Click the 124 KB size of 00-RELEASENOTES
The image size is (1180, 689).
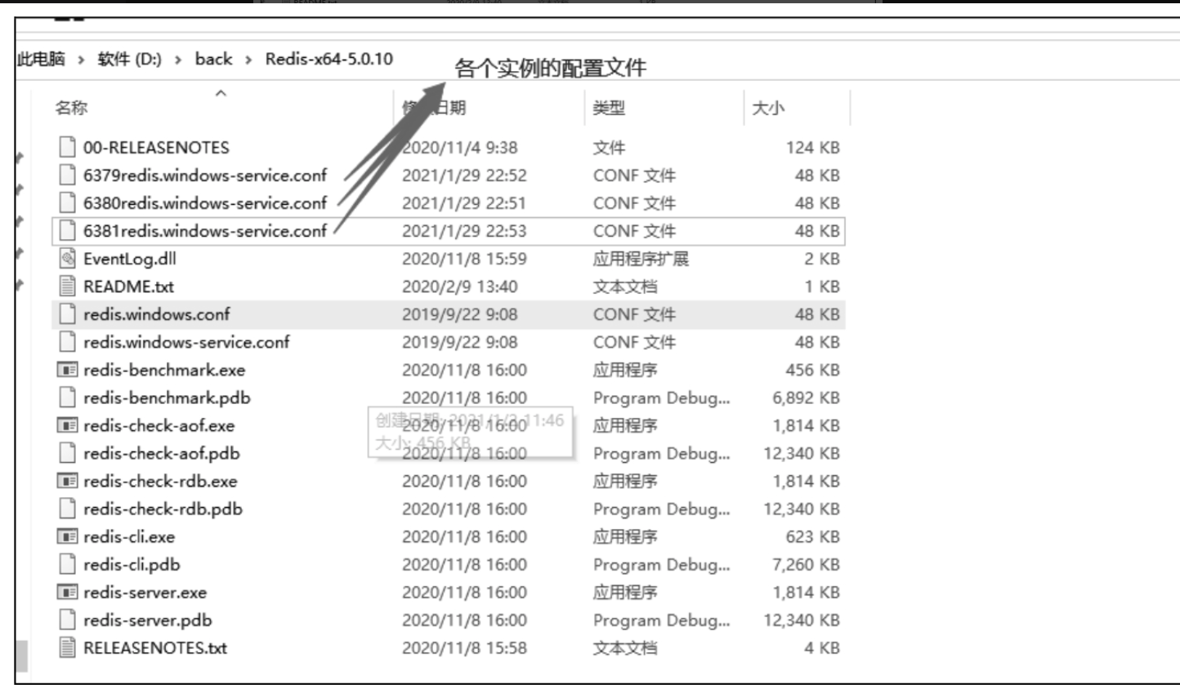point(812,148)
